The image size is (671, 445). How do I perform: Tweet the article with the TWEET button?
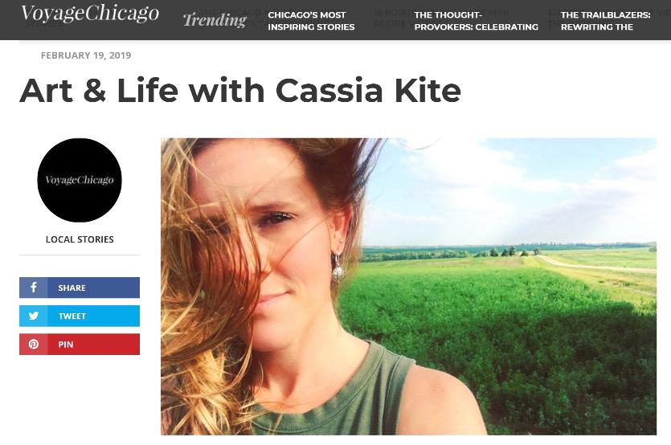coord(80,316)
